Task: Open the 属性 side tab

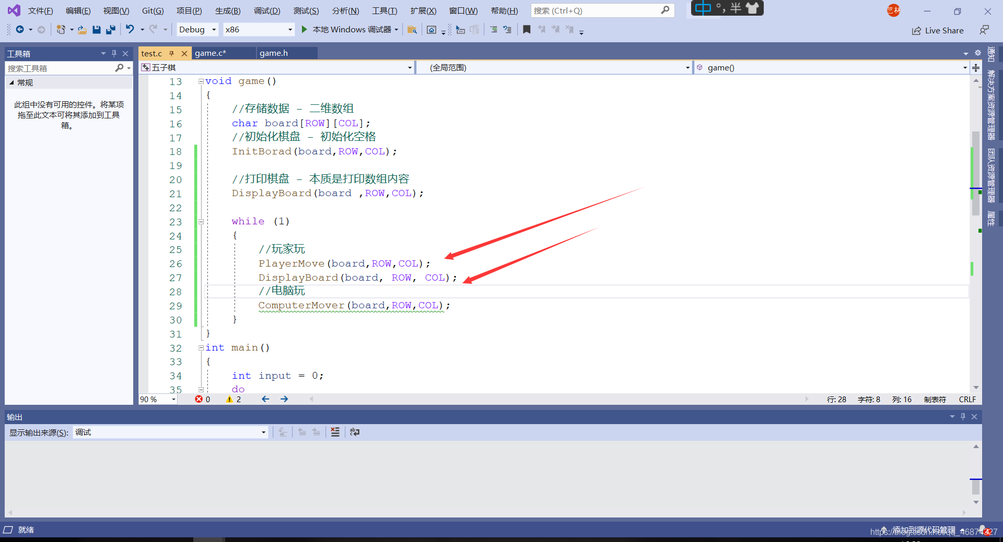Action: [x=991, y=219]
